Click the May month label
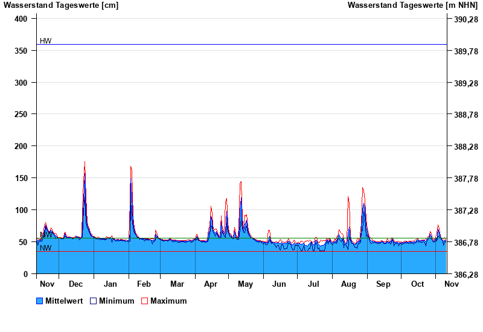 click(245, 284)
